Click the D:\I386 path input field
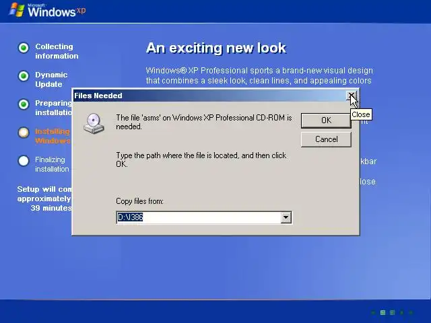This screenshot has width=431, height=323. (199, 217)
